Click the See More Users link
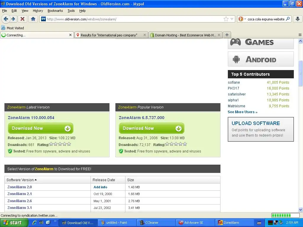The width and height of the screenshot is (303, 227). coord(243,112)
